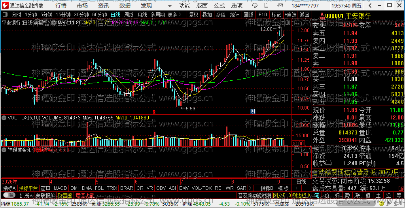Open 普及版功能说明
The height and width of the screenshot is (208, 405).
[254, 195]
